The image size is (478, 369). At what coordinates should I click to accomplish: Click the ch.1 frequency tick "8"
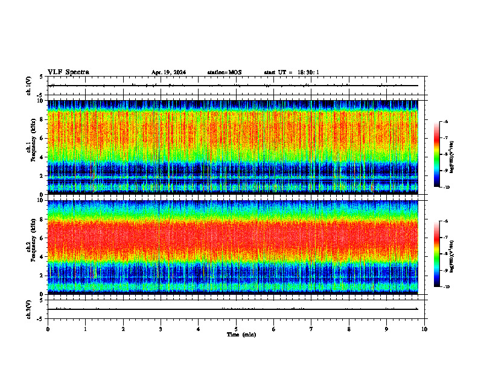(x=42, y=119)
